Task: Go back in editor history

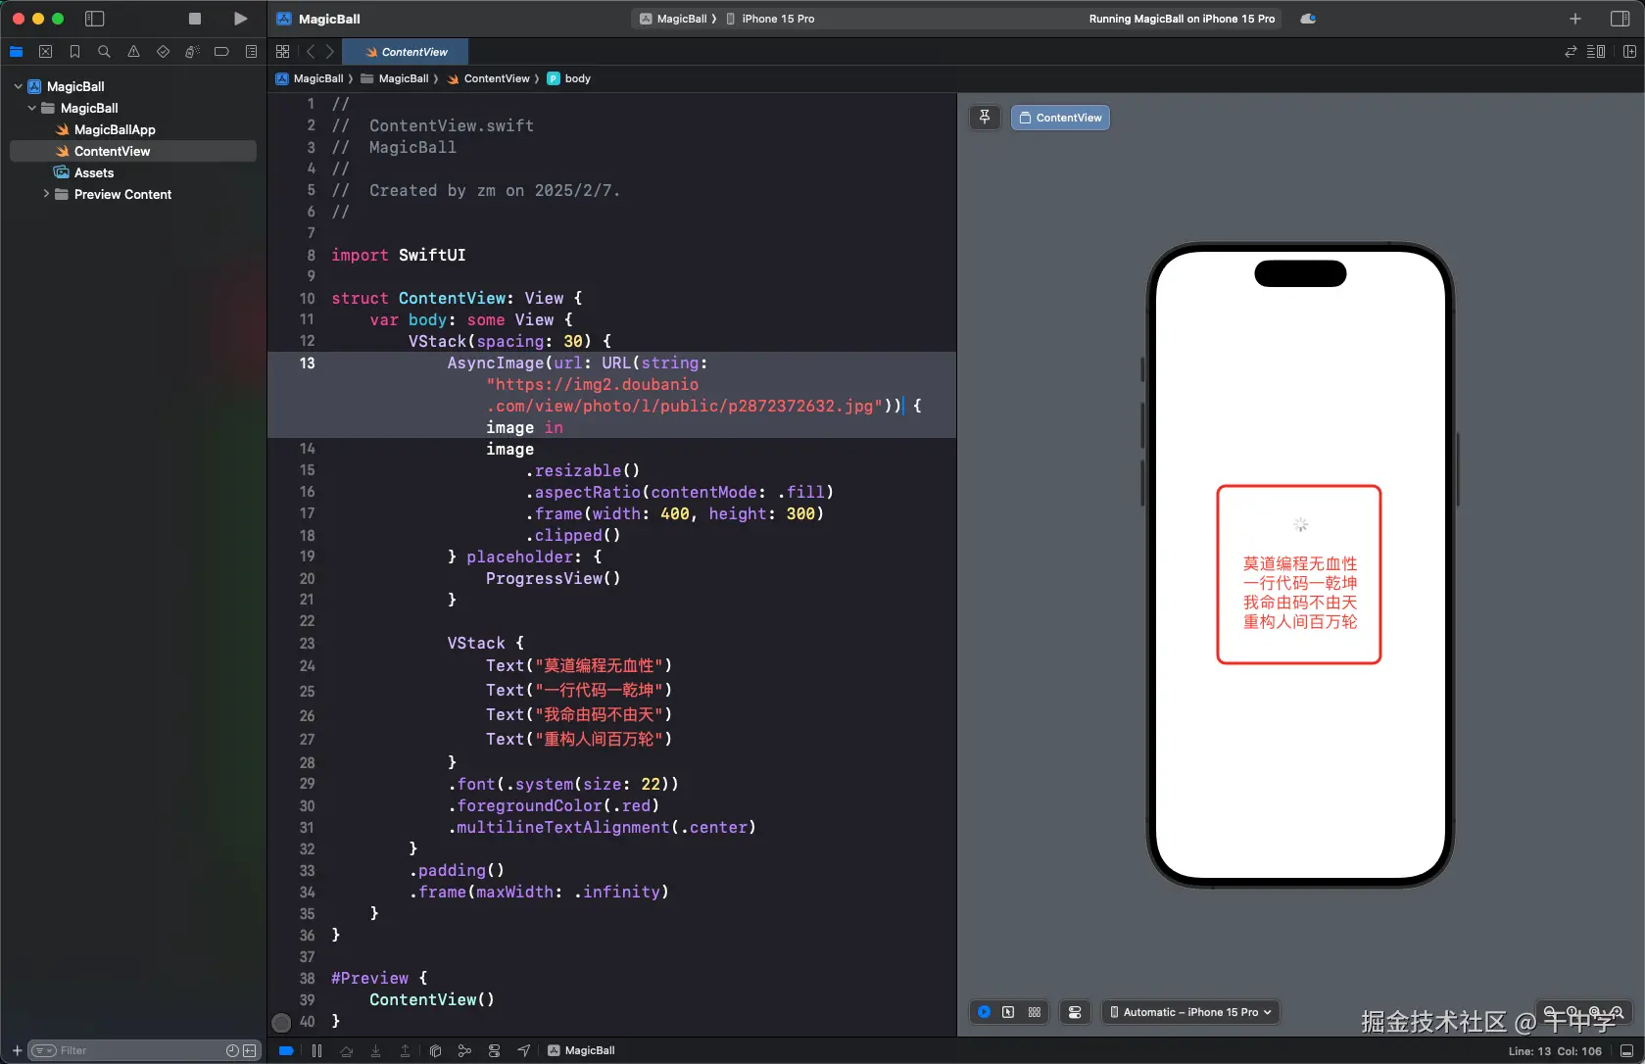Action: coord(311,52)
